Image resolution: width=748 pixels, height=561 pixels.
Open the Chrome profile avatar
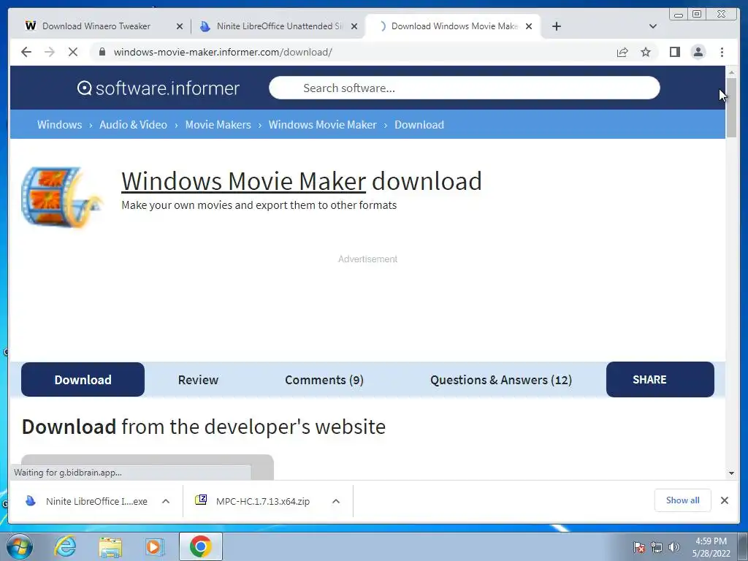pos(698,52)
